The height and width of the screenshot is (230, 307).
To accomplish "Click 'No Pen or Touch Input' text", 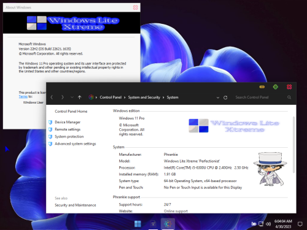I will coord(203,188).
